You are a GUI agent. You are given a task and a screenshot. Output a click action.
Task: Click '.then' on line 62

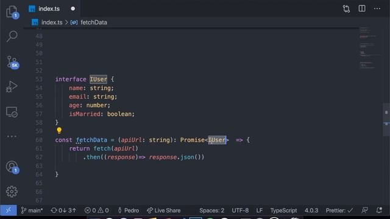click(91, 157)
